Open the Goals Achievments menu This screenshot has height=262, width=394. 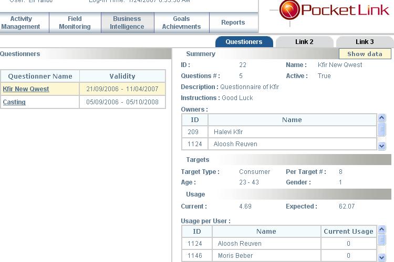coord(181,23)
